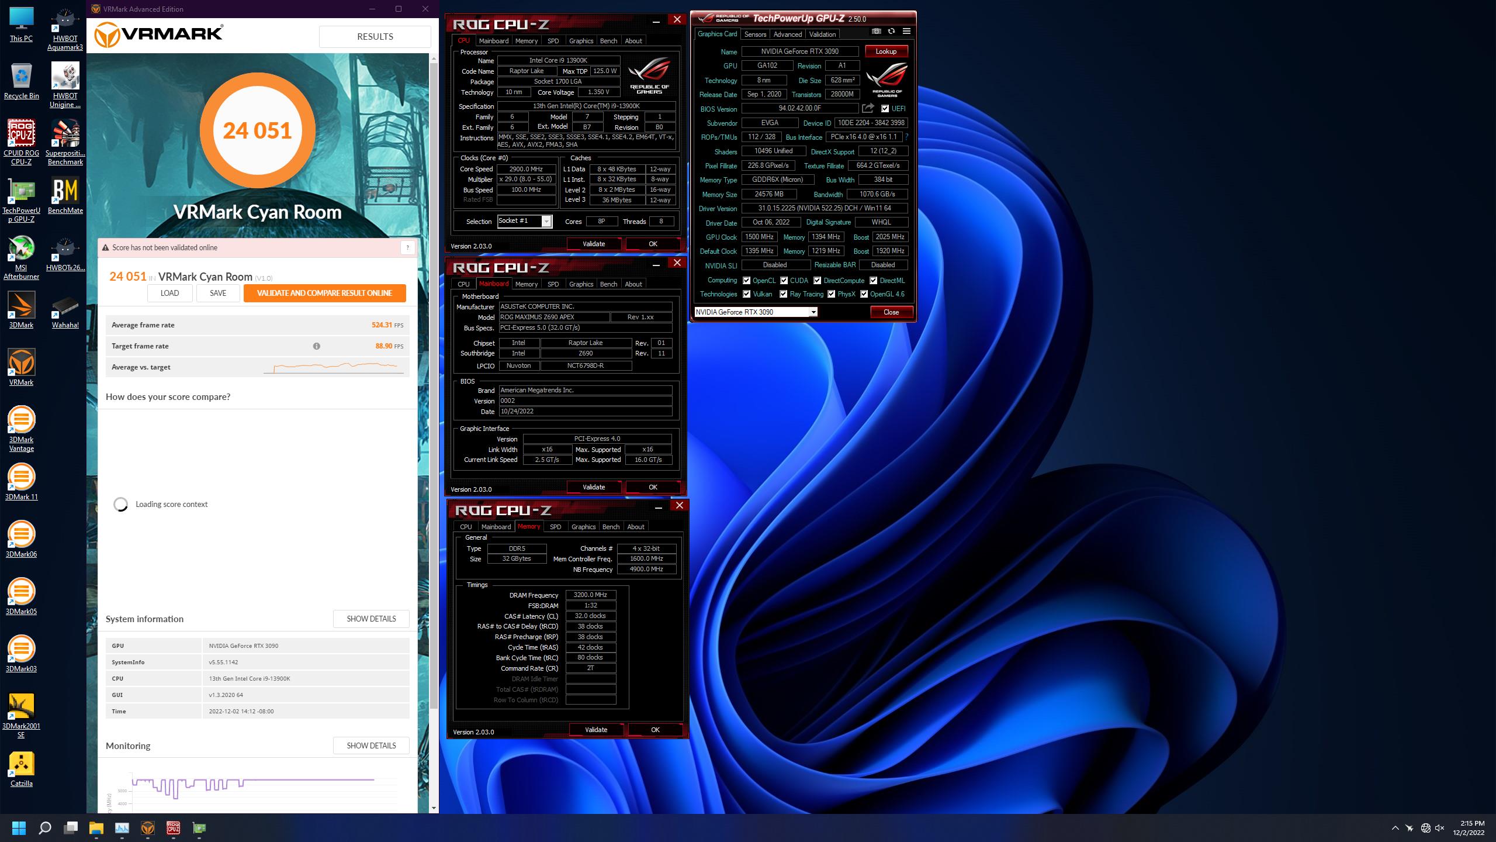Toggle the Ray Tracing checkbox

pos(783,294)
